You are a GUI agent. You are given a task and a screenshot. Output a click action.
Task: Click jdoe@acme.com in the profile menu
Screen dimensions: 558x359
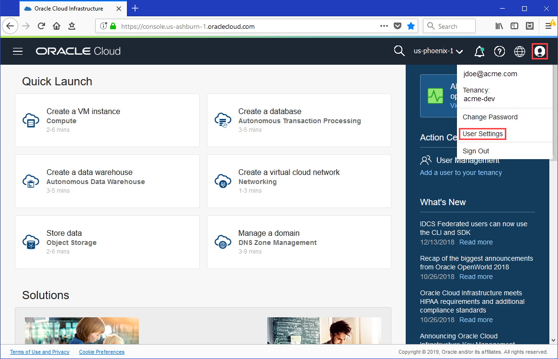pyautogui.click(x=490, y=74)
